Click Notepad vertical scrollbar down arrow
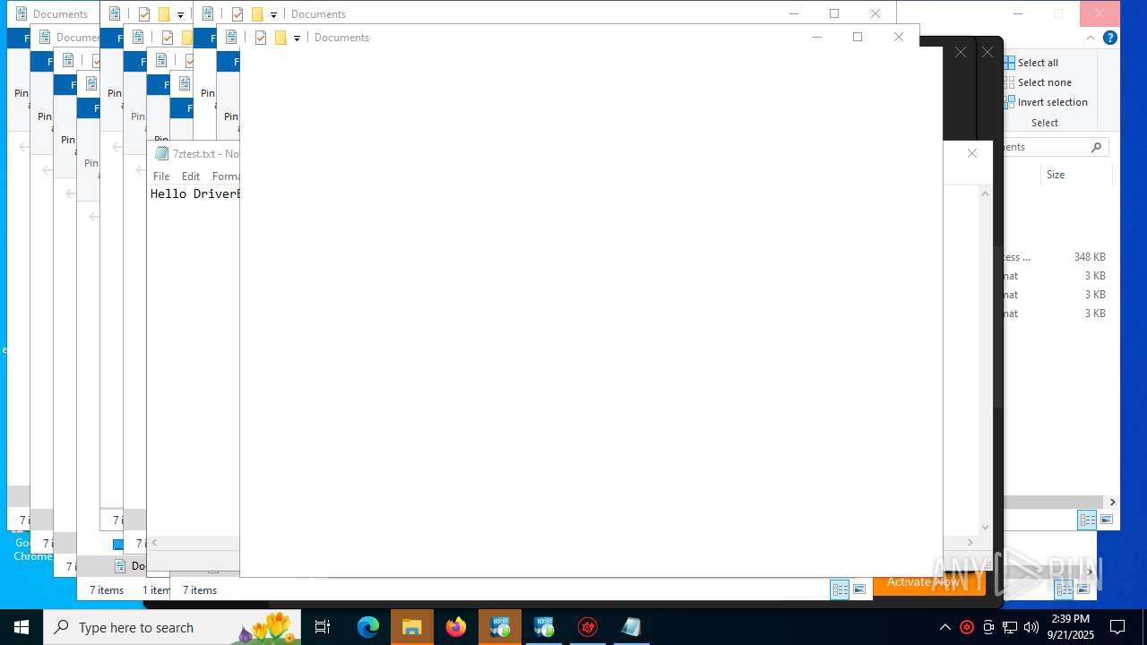Screen dimensions: 1147x645 point(986,528)
